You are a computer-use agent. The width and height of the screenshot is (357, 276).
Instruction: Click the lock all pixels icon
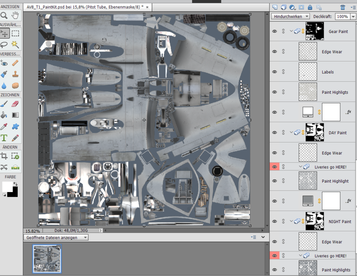tap(310, 7)
